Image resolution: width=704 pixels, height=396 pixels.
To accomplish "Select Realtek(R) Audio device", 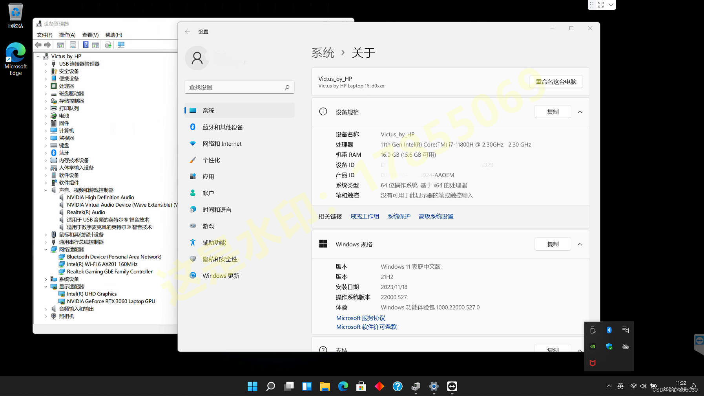I will (x=86, y=213).
